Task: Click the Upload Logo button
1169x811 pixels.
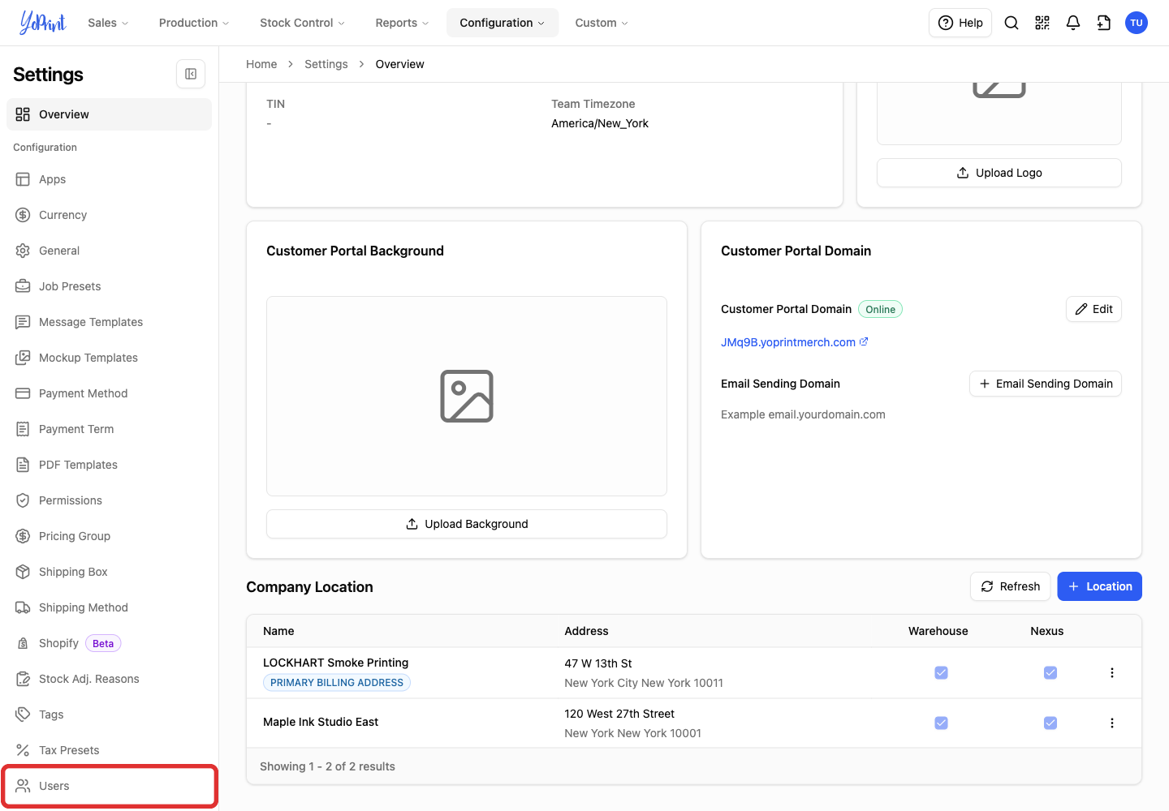Action: (999, 173)
